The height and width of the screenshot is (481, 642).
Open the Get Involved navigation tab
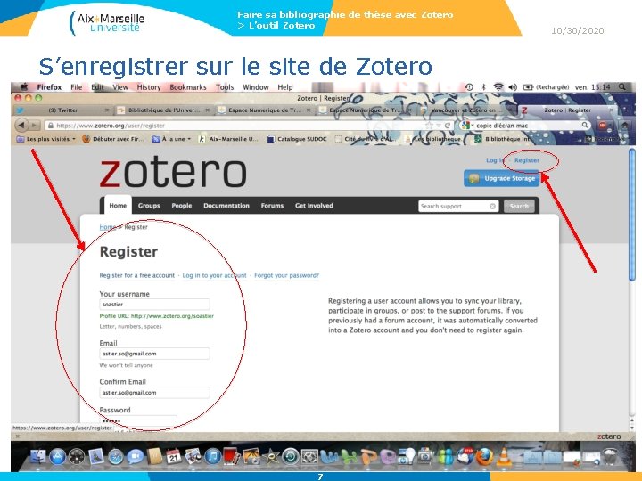pos(314,206)
